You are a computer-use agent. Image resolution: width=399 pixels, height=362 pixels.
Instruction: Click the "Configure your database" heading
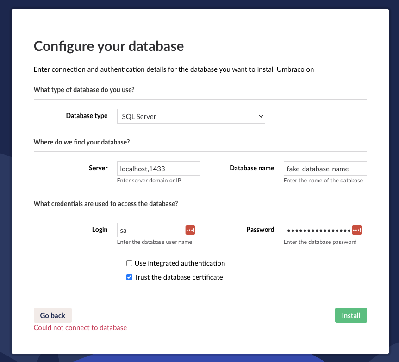109,46
